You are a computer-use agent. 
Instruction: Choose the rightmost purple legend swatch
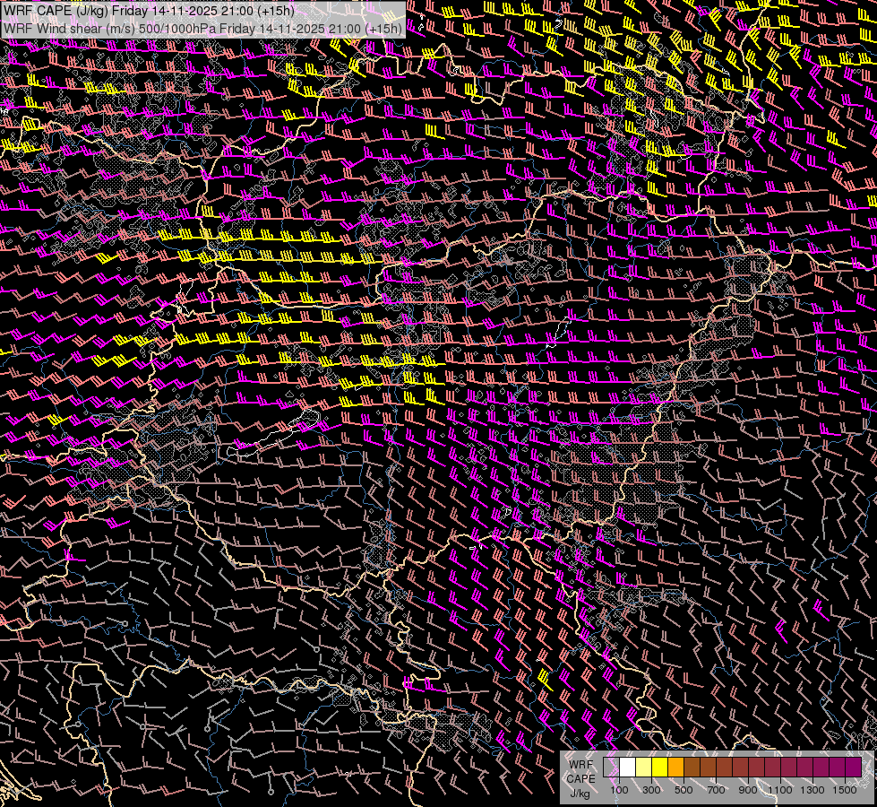pyautogui.click(x=854, y=768)
